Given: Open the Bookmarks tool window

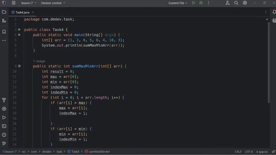Looking at the screenshot, I should point(4,31).
